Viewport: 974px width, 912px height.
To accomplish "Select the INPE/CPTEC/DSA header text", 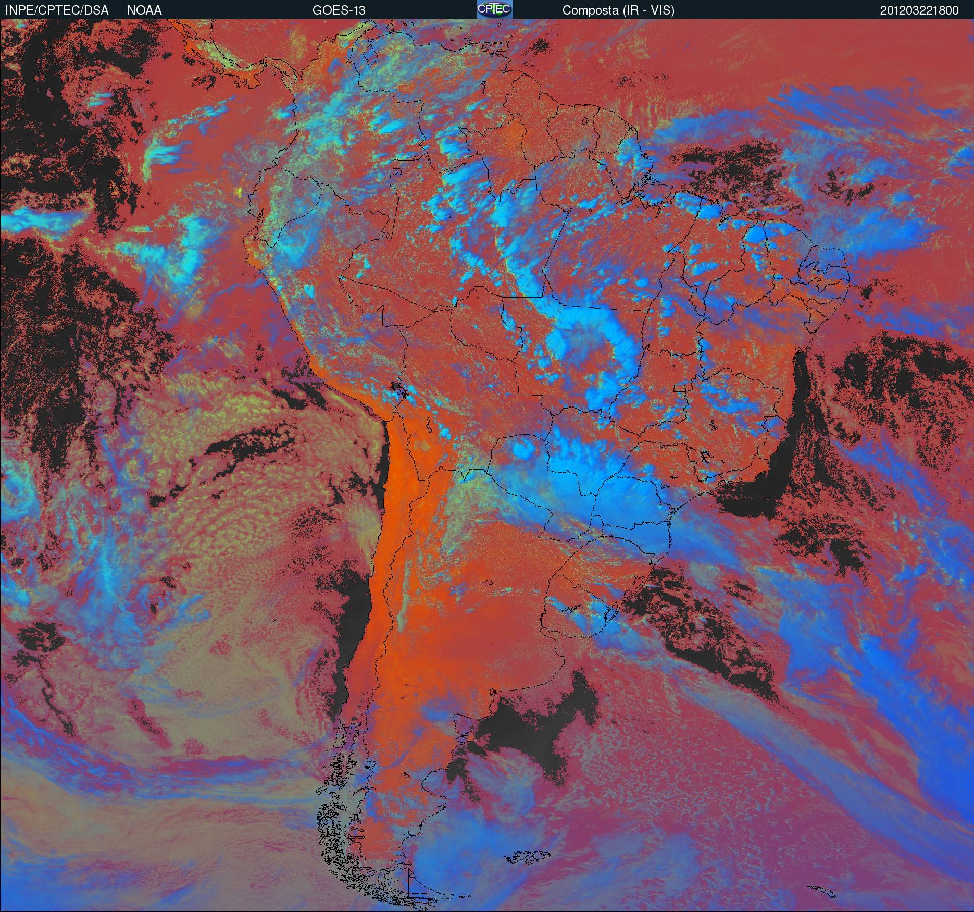I will coord(57,10).
